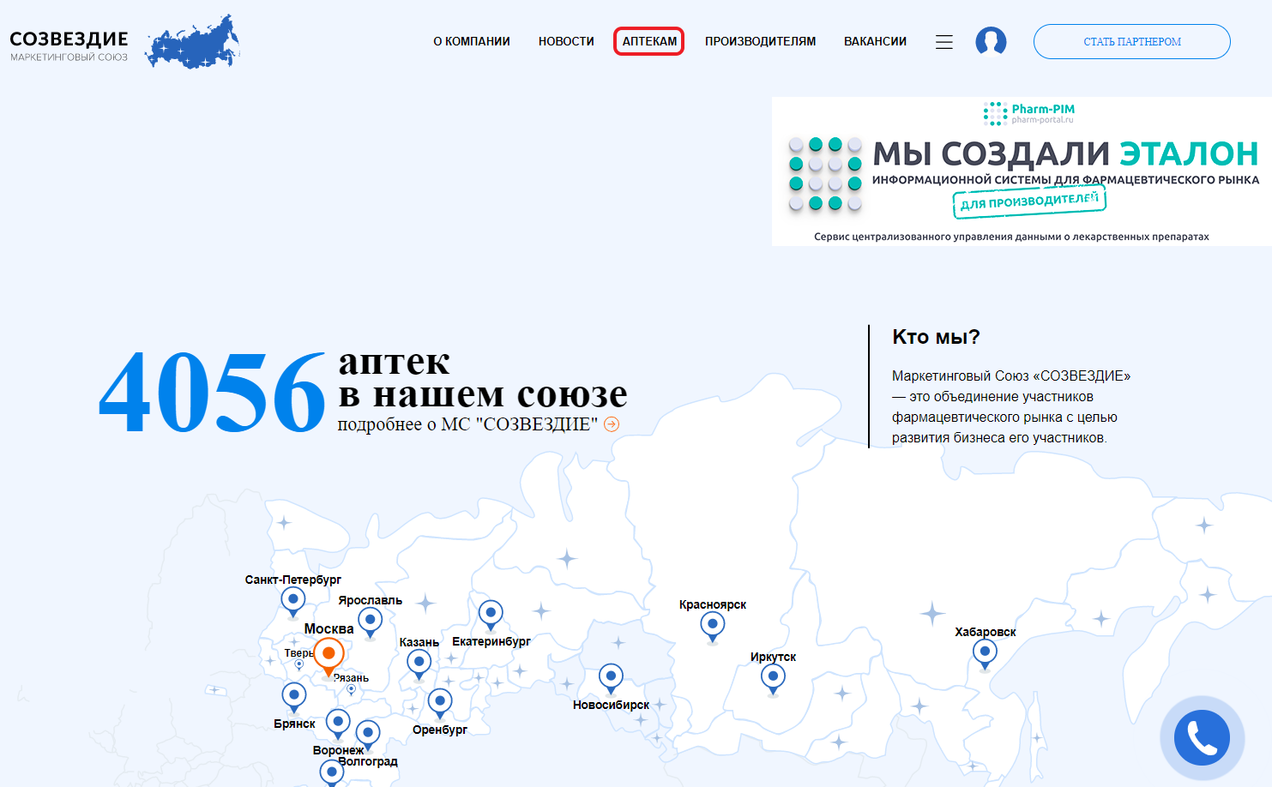Click the "Для производителей" badge in banner

tap(1029, 201)
